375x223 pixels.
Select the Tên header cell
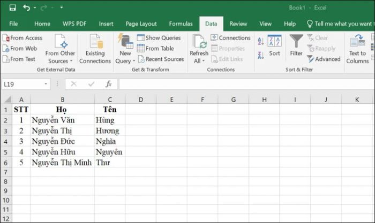point(110,109)
